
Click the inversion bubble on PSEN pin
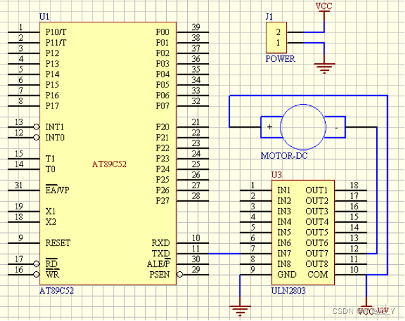(180, 274)
